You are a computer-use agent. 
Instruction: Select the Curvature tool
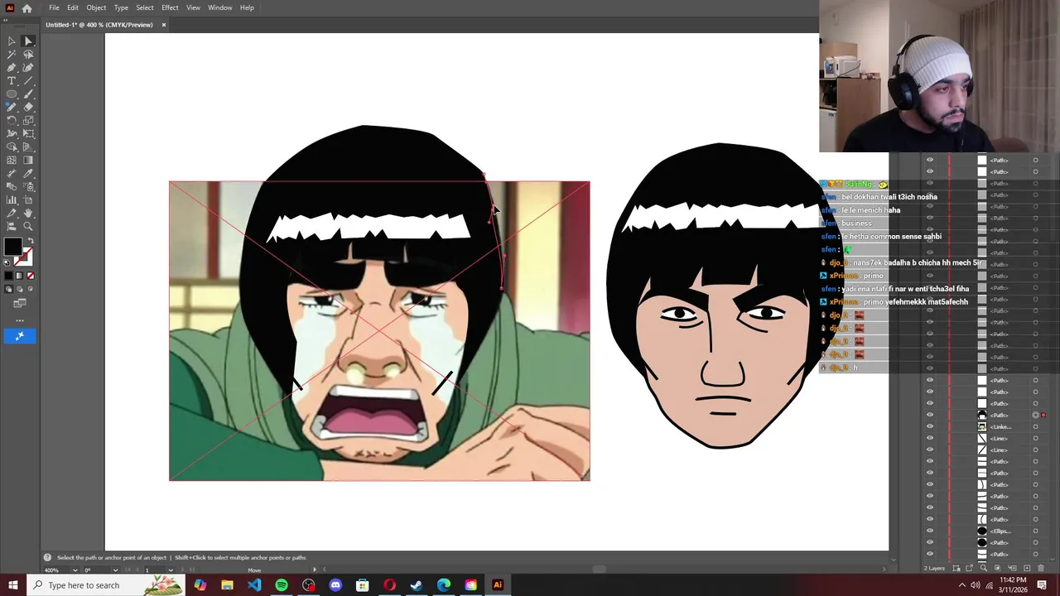point(28,67)
